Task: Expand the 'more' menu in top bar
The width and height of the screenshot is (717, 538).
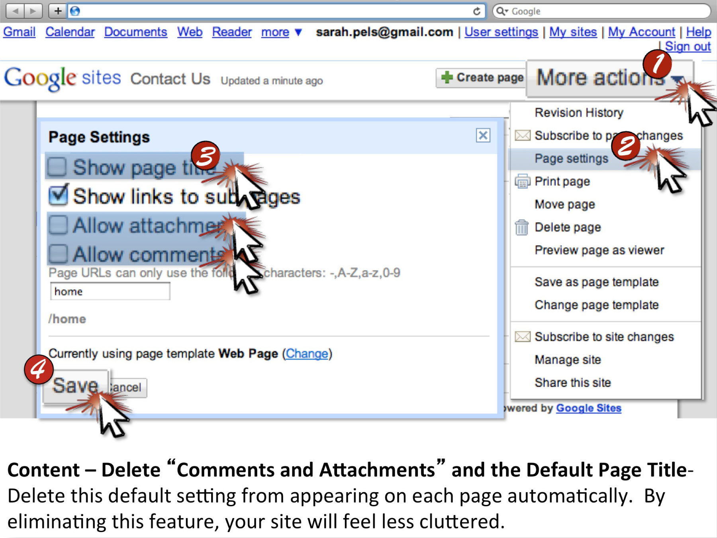Action: (281, 32)
